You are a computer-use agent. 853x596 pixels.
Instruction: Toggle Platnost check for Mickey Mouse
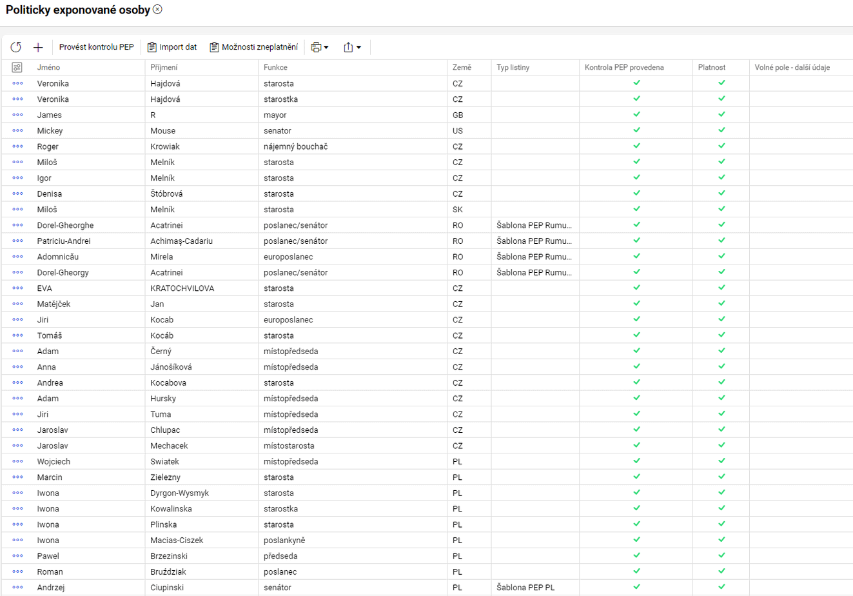click(x=721, y=130)
